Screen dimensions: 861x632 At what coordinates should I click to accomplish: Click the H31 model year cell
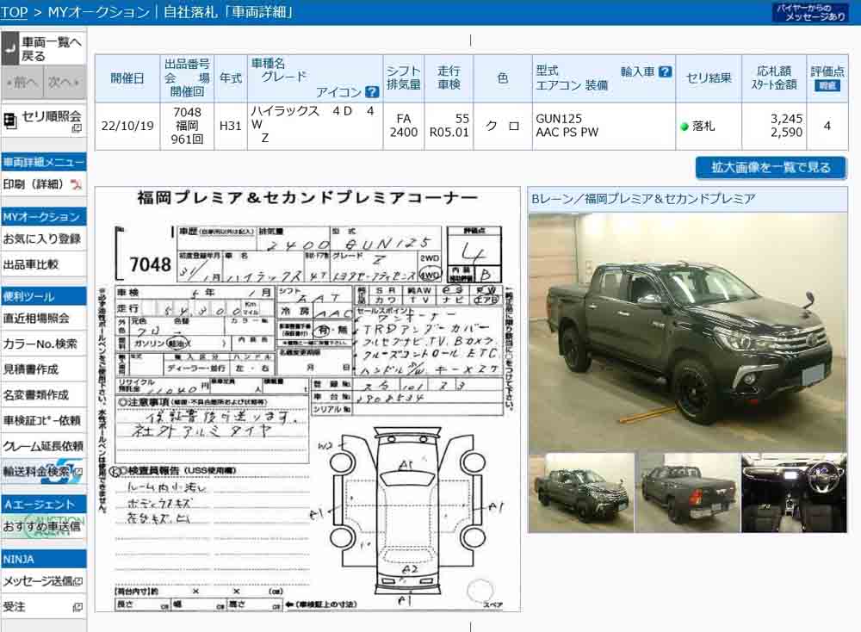point(231,126)
